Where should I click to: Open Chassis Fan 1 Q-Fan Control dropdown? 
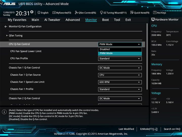120,68
